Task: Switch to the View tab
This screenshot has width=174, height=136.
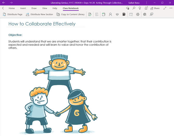Action: click(45, 8)
